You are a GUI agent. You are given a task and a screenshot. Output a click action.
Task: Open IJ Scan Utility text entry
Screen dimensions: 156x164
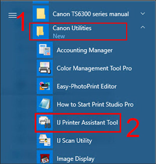74,141
